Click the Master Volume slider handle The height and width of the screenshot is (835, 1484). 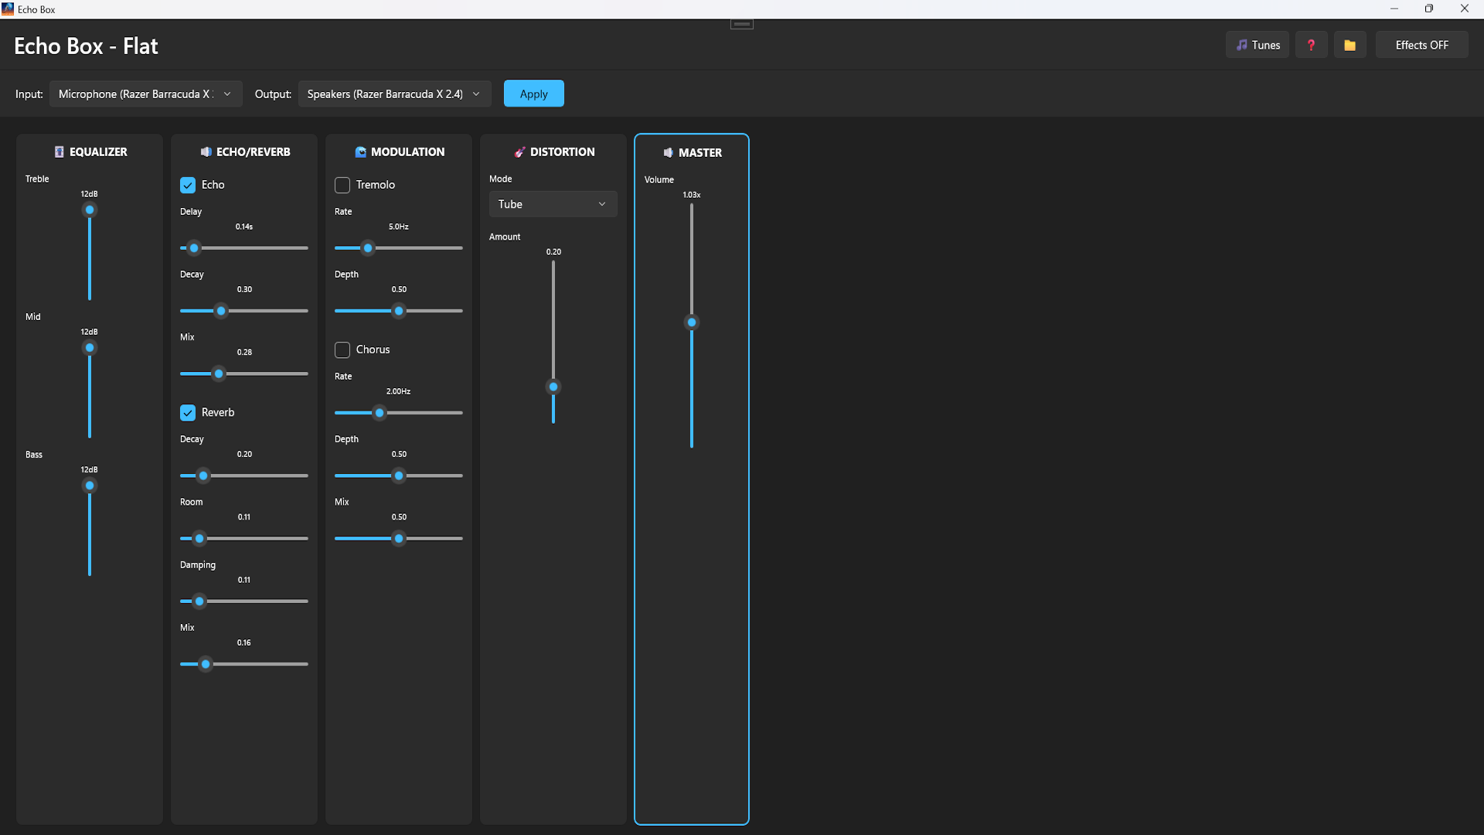pyautogui.click(x=692, y=322)
